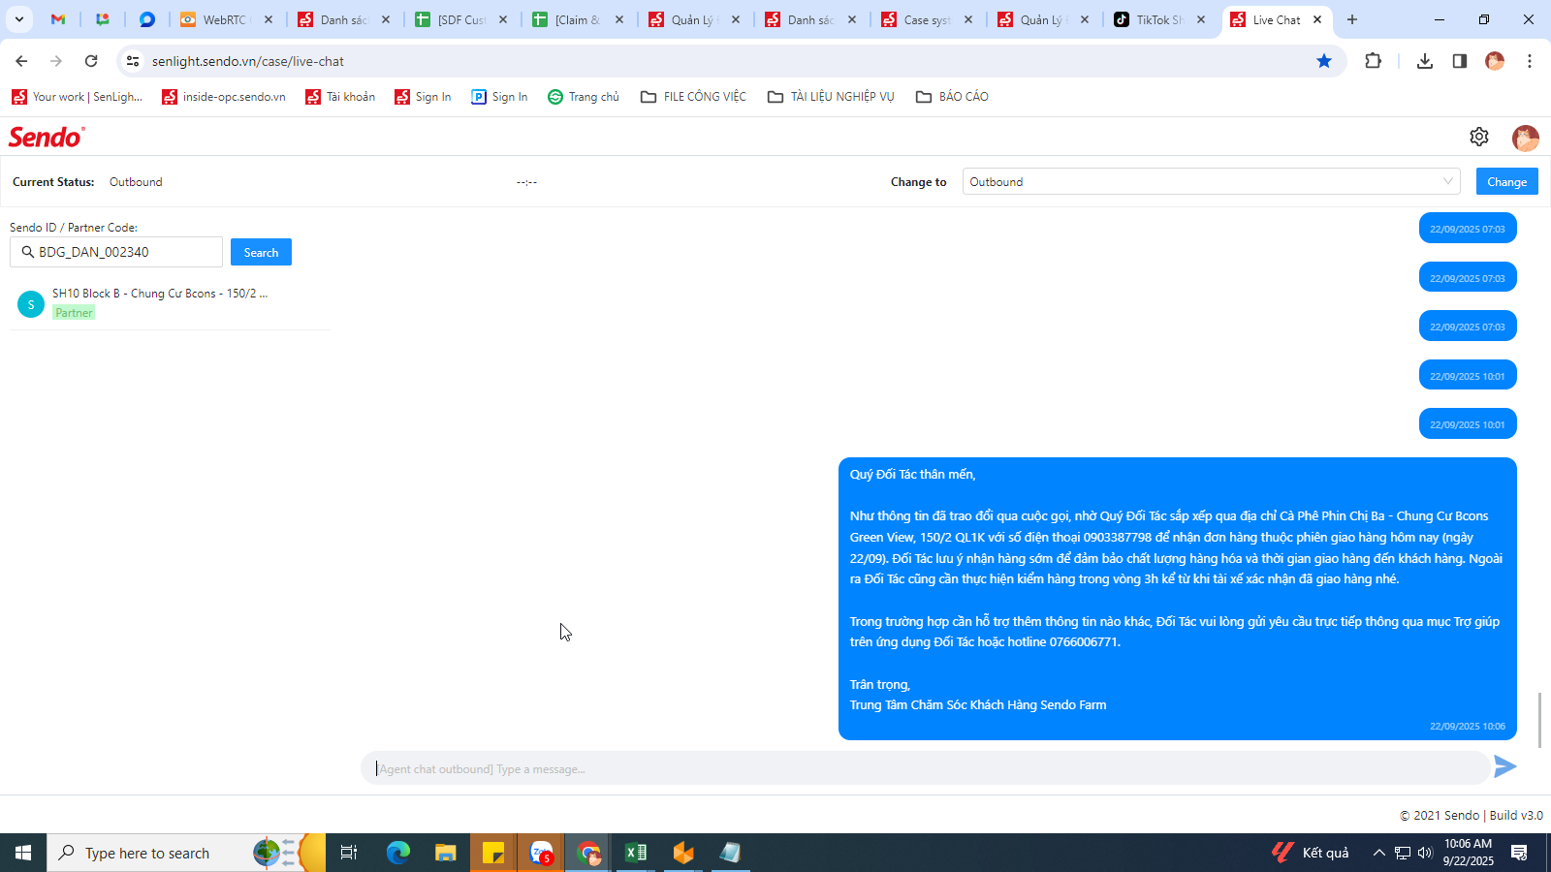Toggle the Chrome side panel icon
The width and height of the screenshot is (1551, 872).
[x=1459, y=61]
